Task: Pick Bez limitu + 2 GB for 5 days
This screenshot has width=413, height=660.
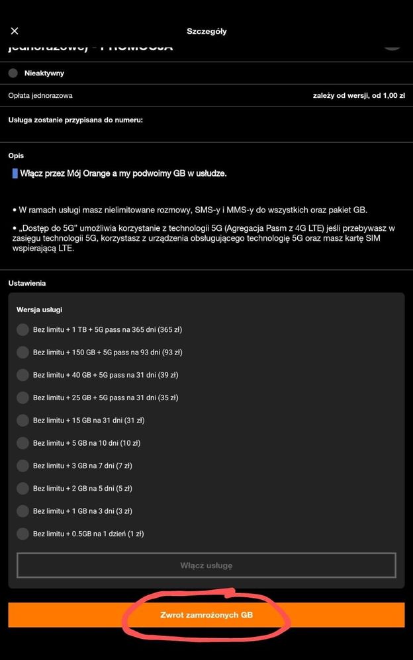Action: 23,488
